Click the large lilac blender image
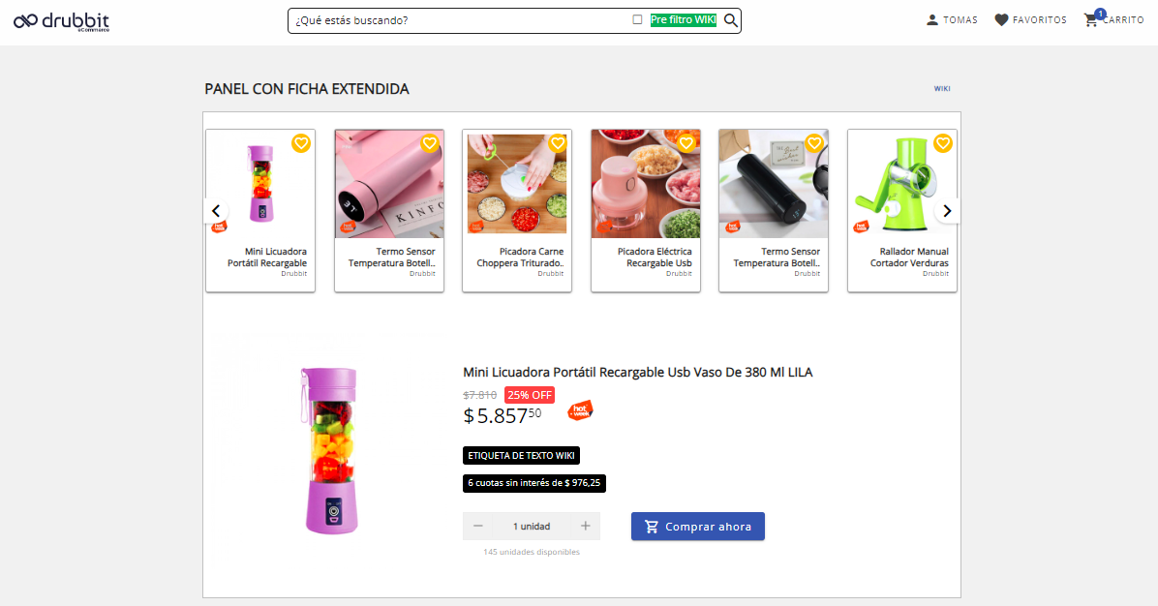 [330, 450]
